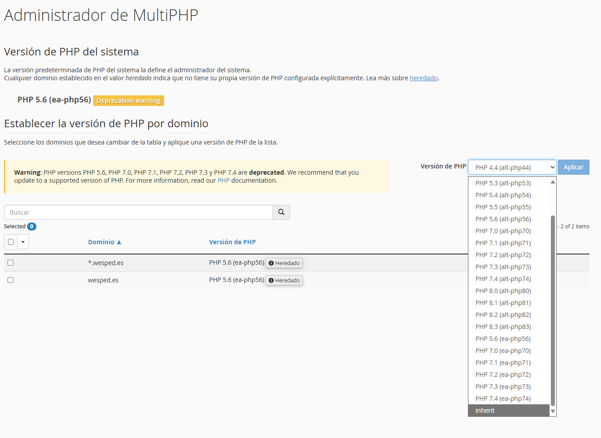Open the PHP documentation link in warning
Screen dimensions: 601x438
coord(224,180)
